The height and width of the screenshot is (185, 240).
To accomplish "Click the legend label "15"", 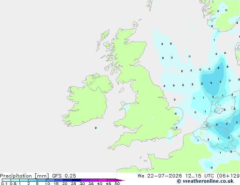I will point(56,183).
